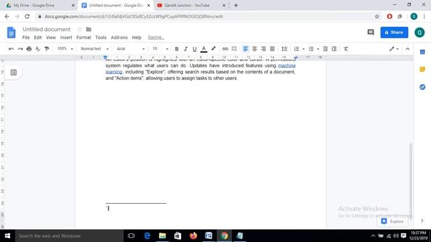Select left align
Image resolution: width=431 pixels, height=242 pixels.
[245, 49]
